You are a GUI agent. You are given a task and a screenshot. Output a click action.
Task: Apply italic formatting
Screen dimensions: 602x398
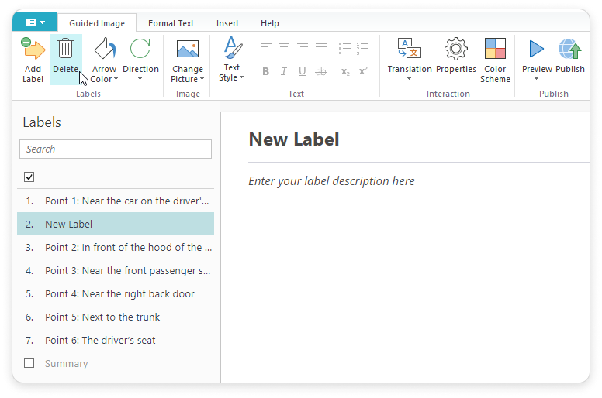[284, 71]
